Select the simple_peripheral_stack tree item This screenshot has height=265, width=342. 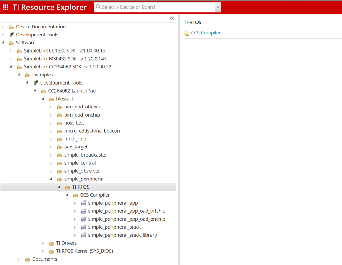(x=114, y=227)
